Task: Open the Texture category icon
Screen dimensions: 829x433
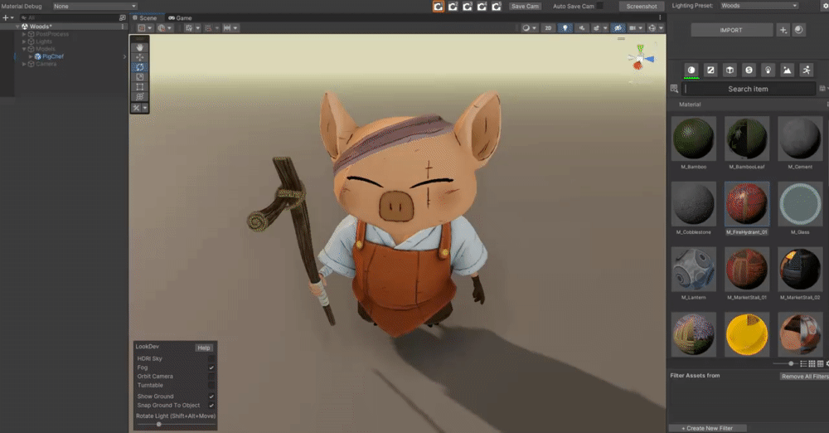Action: (710, 70)
